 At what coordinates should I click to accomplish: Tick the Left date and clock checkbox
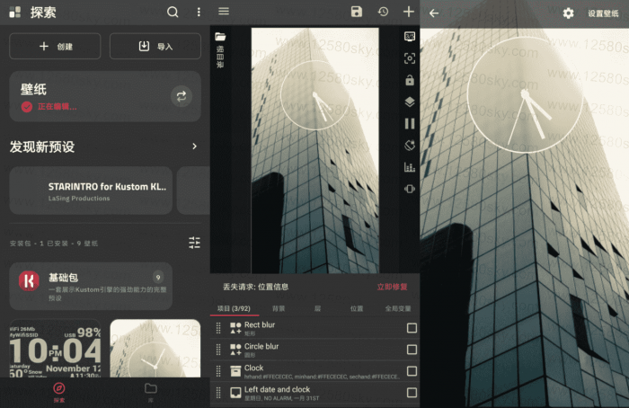coord(412,393)
